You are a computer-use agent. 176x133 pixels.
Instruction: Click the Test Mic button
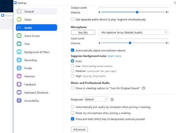point(83,32)
